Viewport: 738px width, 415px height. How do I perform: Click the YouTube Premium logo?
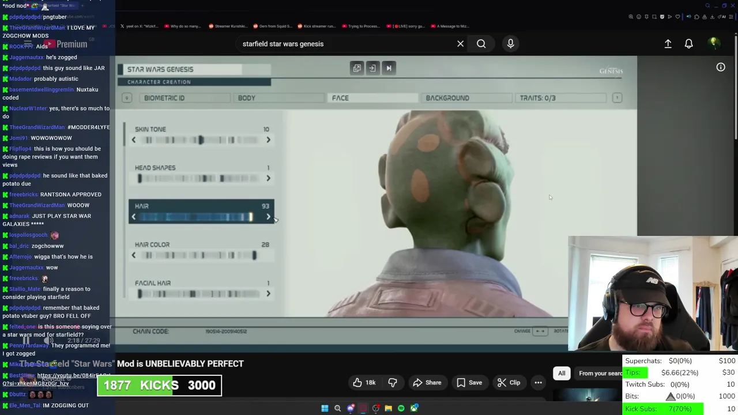tap(65, 44)
